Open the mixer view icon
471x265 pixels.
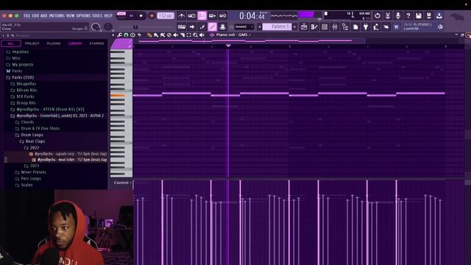335,27
